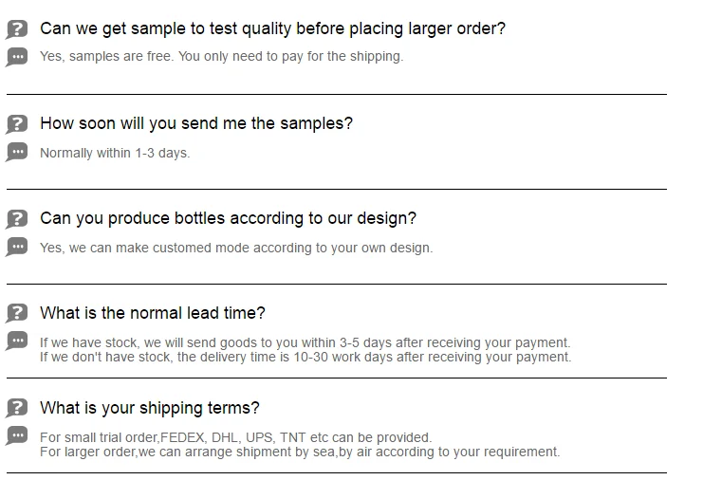
Task: Click the 'Yes, samples are free' answer text
Action: pyautogui.click(x=221, y=56)
